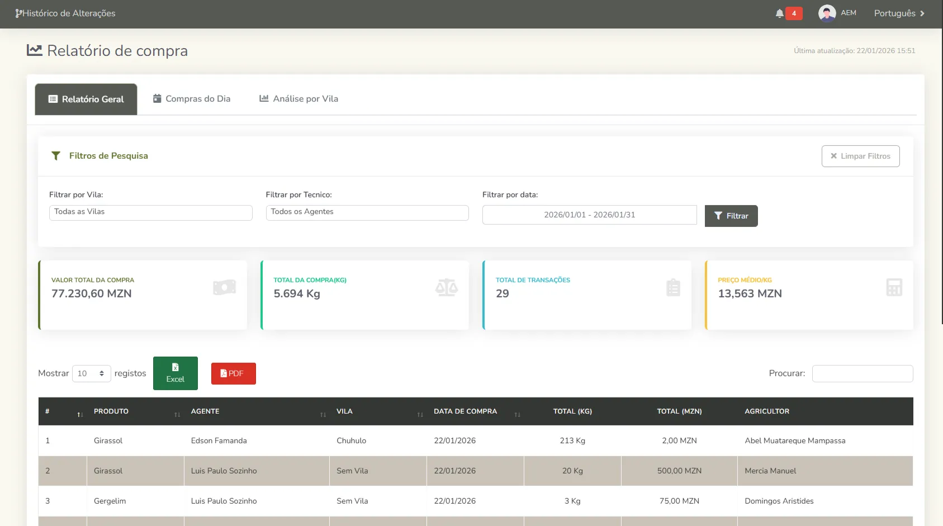Click the AEM user avatar
Screen dimensions: 943x526
pyautogui.click(x=827, y=13)
